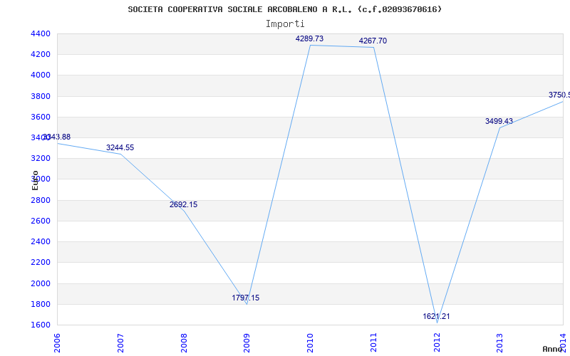Click the 2000 y-axis value
The width and height of the screenshot is (570, 356).
(41, 283)
